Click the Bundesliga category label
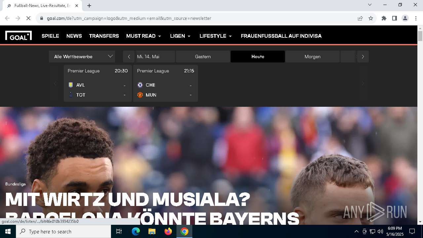Image resolution: width=423 pixels, height=238 pixels. [16, 184]
